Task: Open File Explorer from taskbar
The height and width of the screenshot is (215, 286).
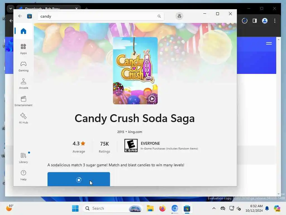Action: point(150,208)
